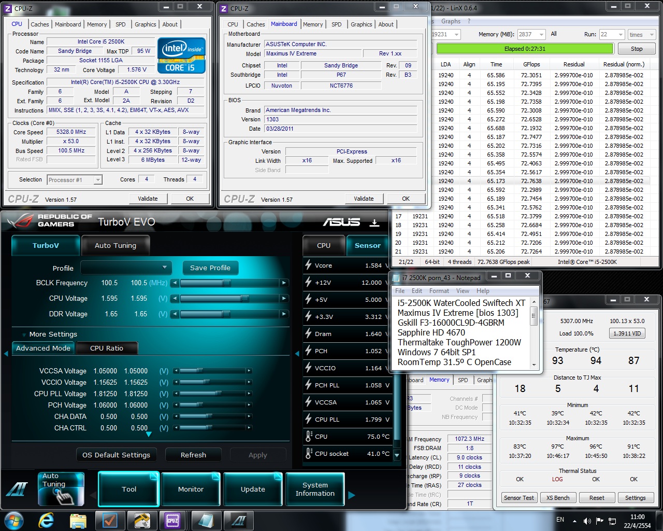Click the Windows Start orb
Screen dimensions: 663x531
point(14,520)
